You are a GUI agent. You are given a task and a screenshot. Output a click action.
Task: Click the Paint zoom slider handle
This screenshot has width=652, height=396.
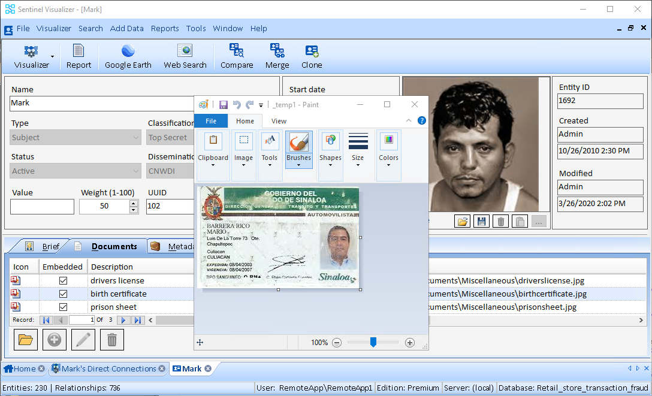tap(373, 342)
